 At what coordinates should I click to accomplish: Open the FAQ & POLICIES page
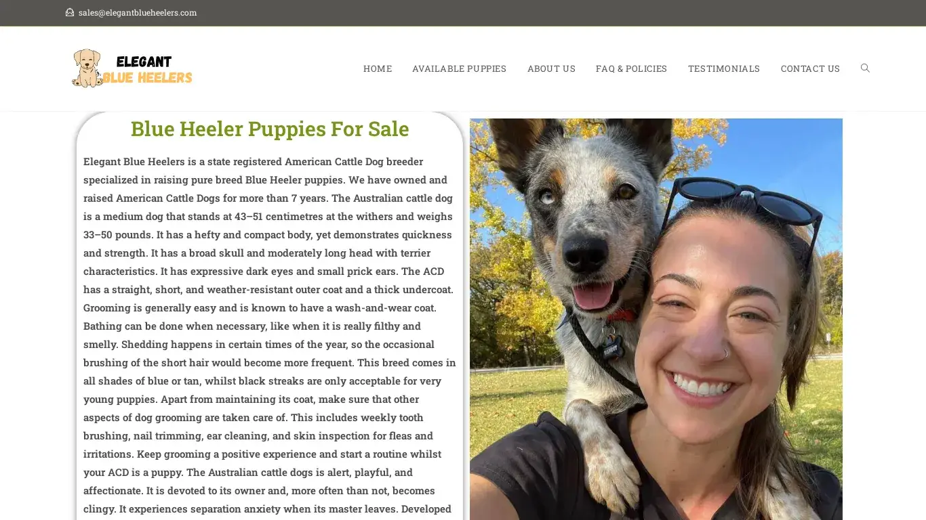pyautogui.click(x=632, y=68)
